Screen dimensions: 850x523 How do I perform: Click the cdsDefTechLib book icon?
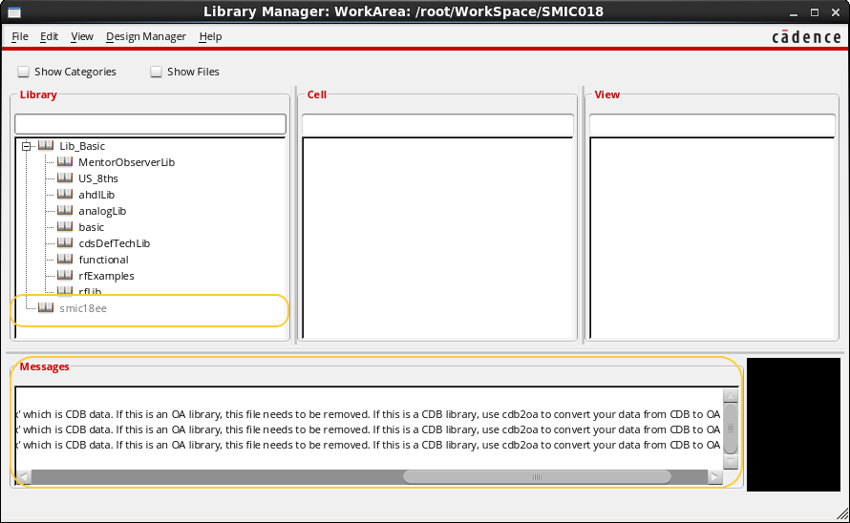65,243
